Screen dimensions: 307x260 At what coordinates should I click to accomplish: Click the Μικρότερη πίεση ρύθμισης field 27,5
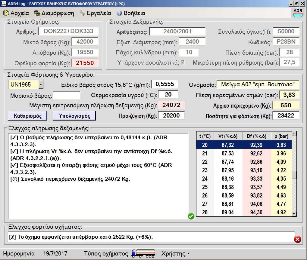[x=290, y=62]
